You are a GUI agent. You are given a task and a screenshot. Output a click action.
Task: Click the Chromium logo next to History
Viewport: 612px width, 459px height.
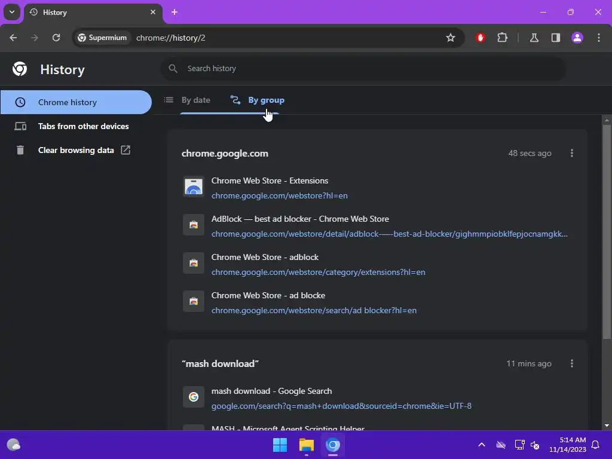(20, 69)
